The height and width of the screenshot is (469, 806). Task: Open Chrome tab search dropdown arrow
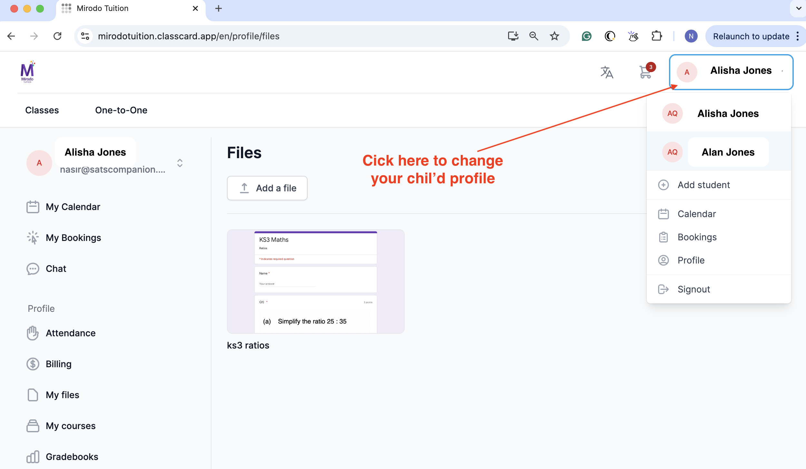coord(799,8)
